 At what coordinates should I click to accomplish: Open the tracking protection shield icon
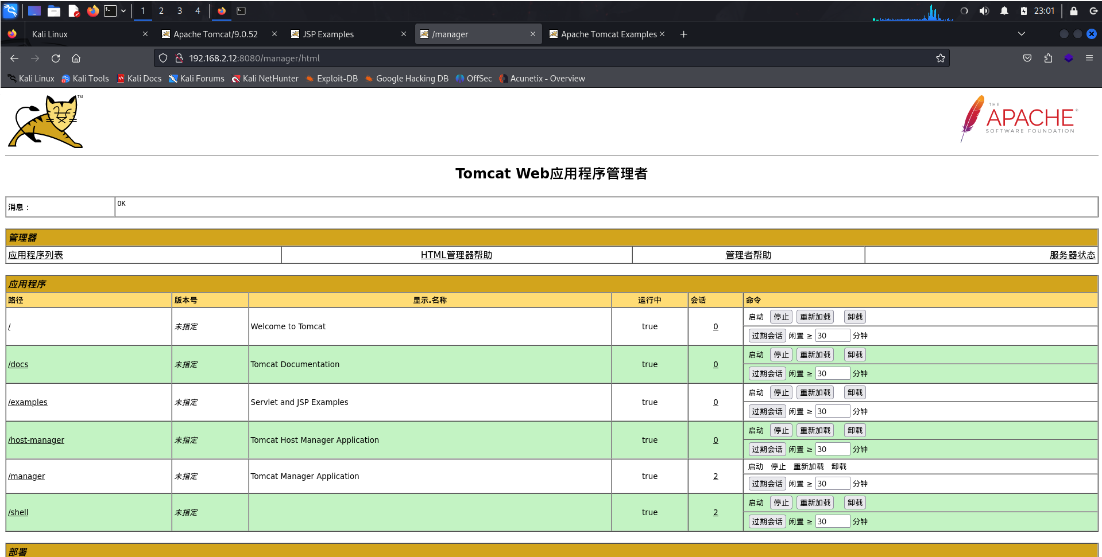pyautogui.click(x=163, y=58)
